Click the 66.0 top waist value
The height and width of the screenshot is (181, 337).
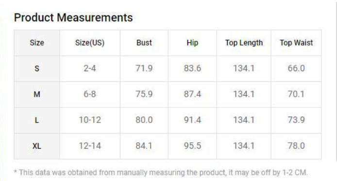pos(296,69)
